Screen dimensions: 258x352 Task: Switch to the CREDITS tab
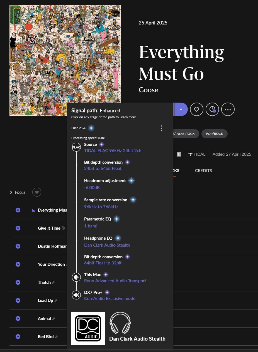click(203, 171)
